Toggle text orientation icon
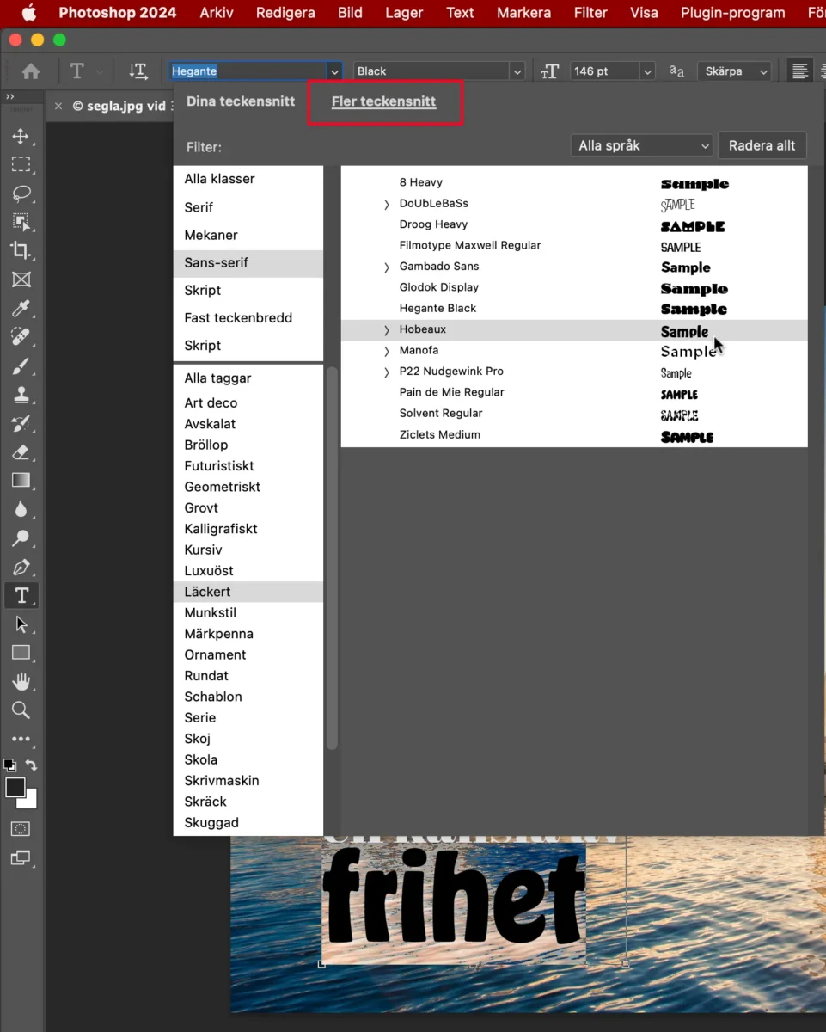Viewport: 826px width, 1032px height. (138, 71)
